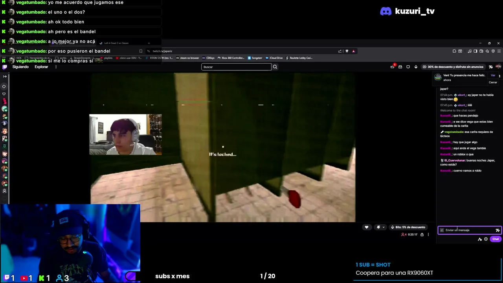Open the browser extensions puzzle icon
This screenshot has height=283, width=503.
tap(454, 51)
